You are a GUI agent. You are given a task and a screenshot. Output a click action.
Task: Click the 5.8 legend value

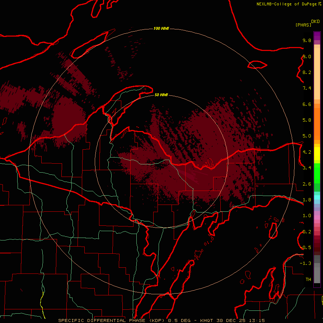point(307,120)
